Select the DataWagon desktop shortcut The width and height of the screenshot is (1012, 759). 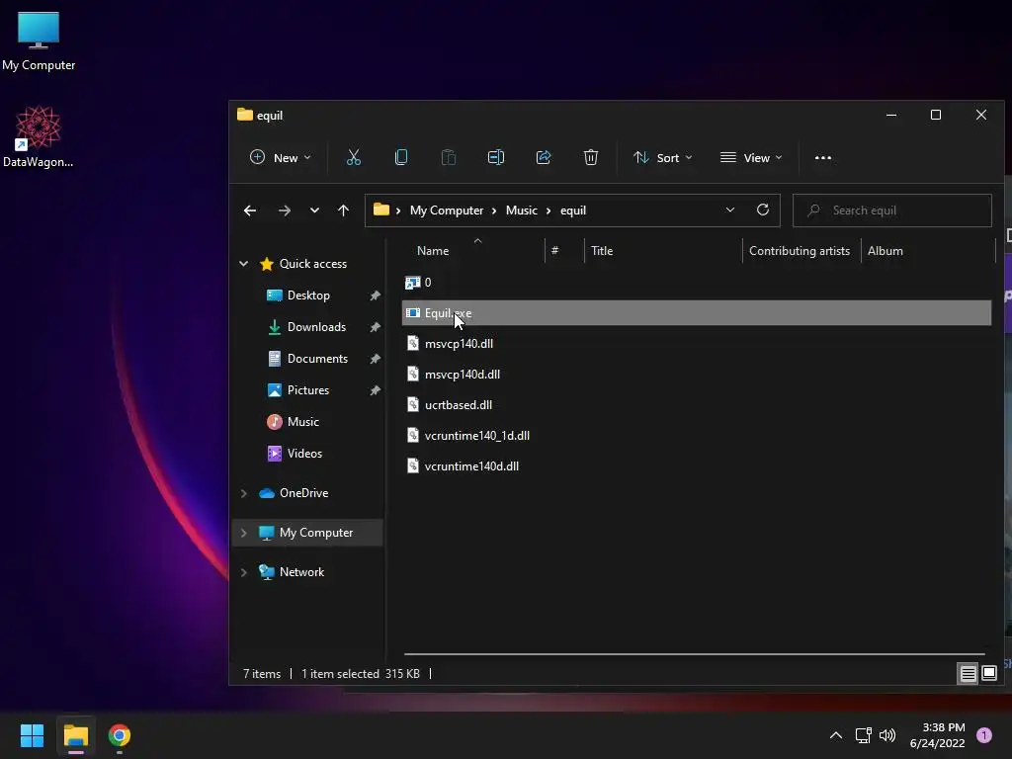39,136
